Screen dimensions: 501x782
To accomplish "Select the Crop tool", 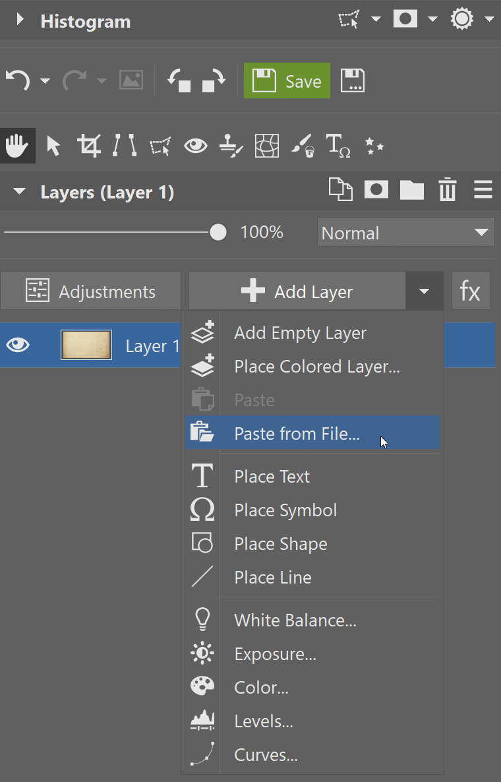I will coord(88,145).
